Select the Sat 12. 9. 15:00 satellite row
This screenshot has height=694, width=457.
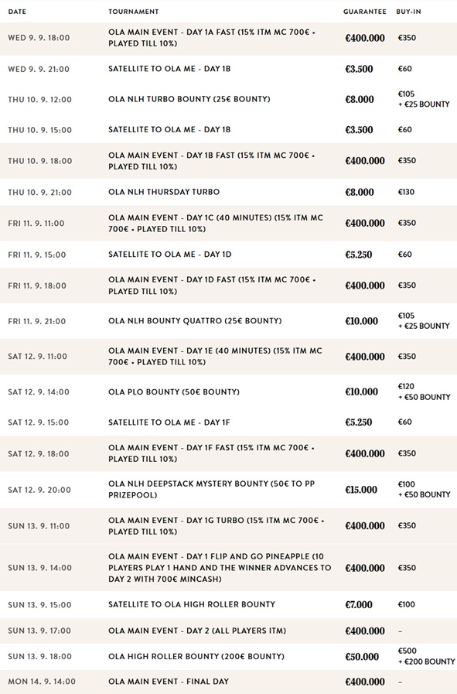(x=228, y=422)
